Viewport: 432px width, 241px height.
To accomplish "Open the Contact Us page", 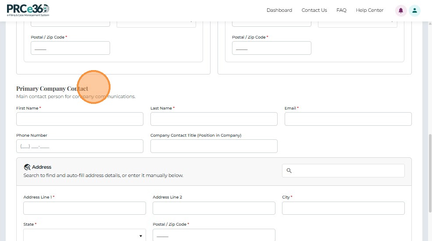I will tap(314, 10).
